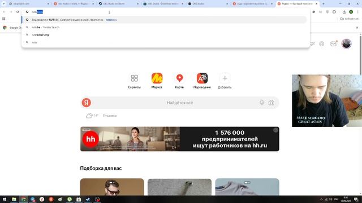
Task: Switch to the fifth tab titled OBS Studio
Action: click(x=208, y=4)
